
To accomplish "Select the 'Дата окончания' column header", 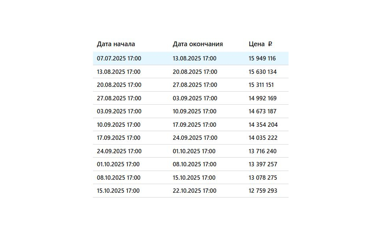I will click(198, 44).
